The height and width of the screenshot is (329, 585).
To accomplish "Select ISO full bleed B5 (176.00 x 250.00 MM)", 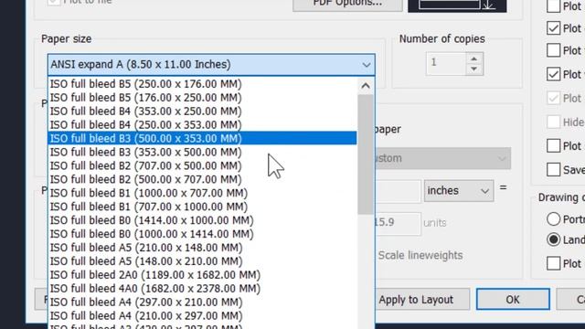I will tap(202, 98).
